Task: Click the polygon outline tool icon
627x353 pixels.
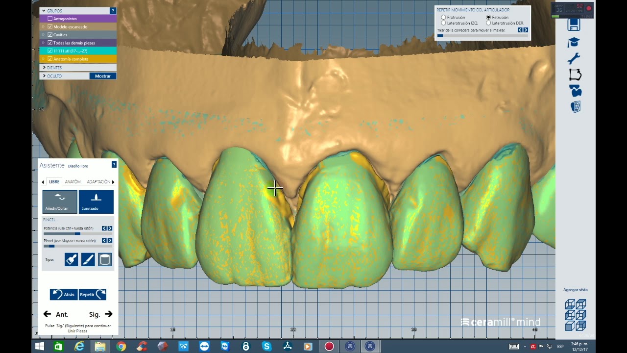Action: tap(575, 75)
